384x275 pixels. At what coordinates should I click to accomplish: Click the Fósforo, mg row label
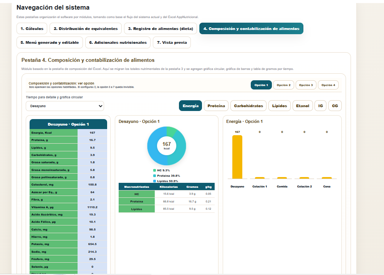point(54,259)
